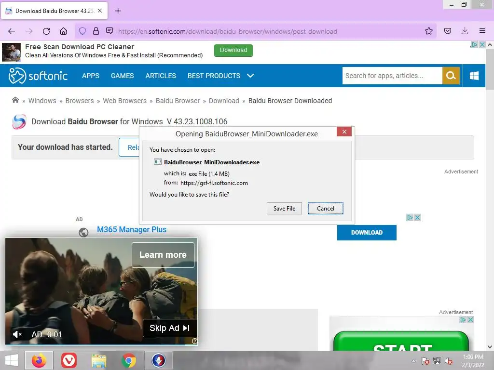Click Cancel in the download dialog
Screen dimensions: 494x370
(x=326, y=208)
